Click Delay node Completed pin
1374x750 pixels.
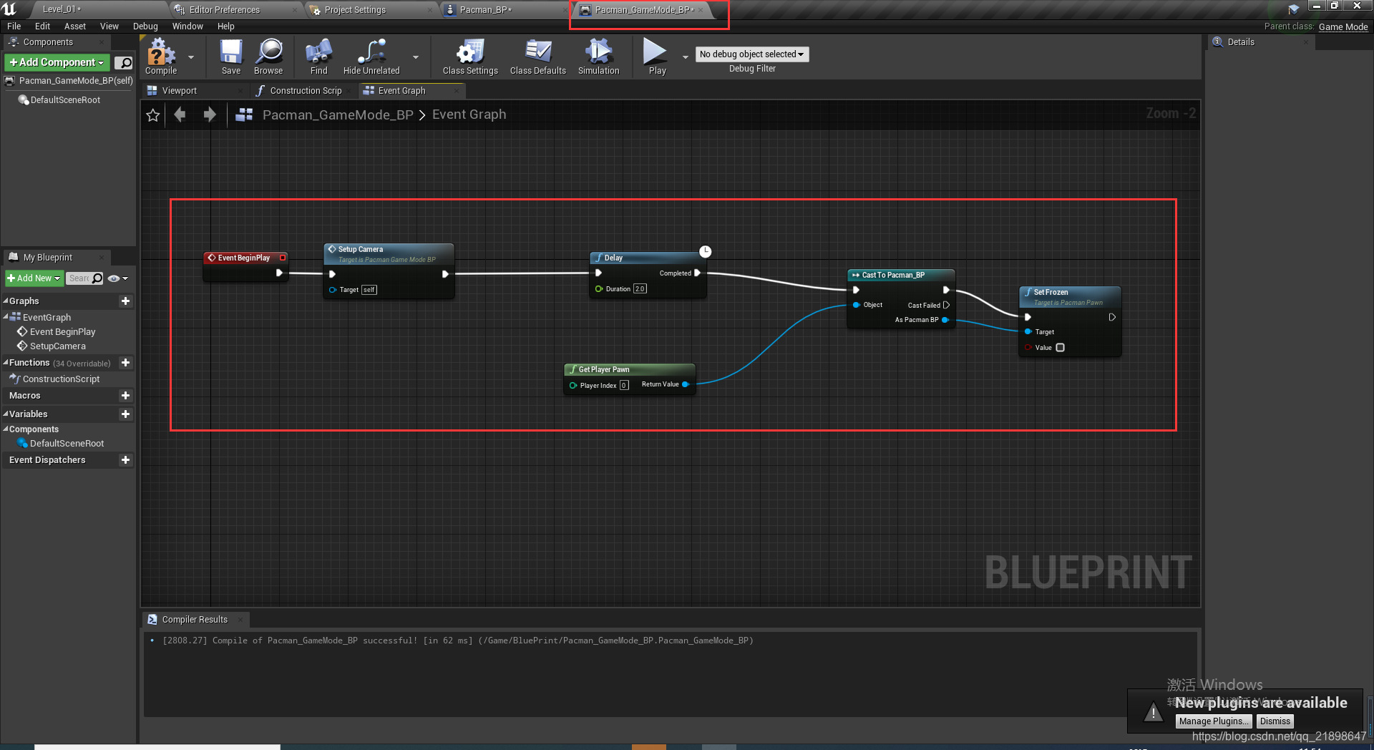pos(697,273)
